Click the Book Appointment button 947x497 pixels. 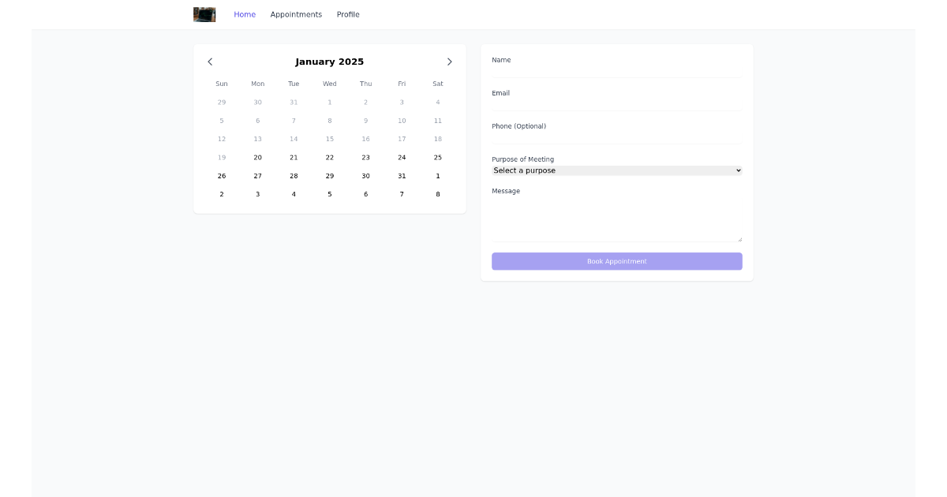pos(616,261)
